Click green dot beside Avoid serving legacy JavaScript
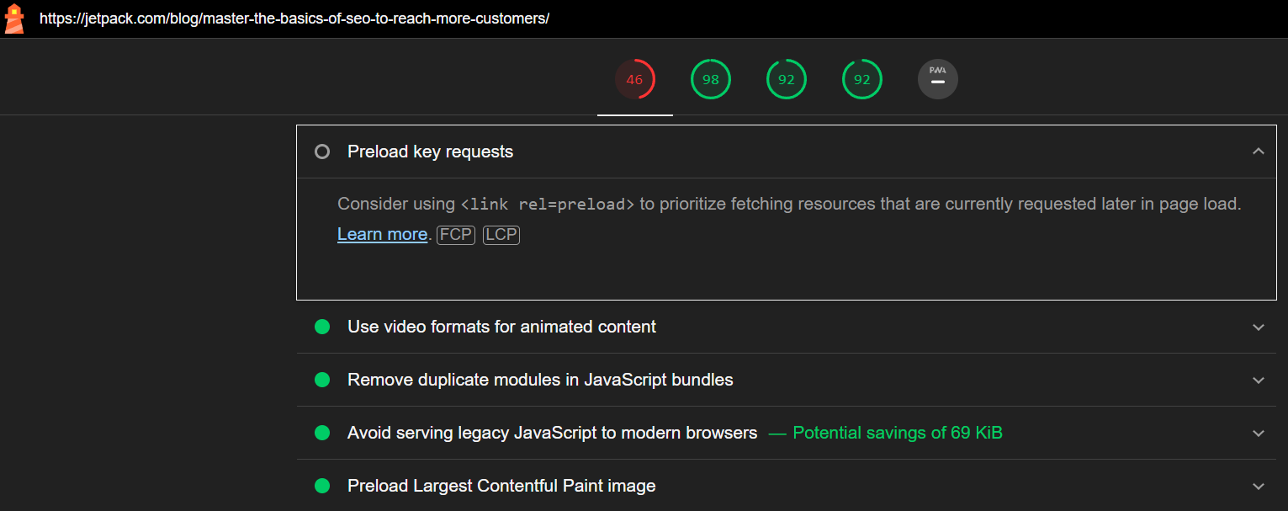Viewport: 1288px width, 511px height. pos(322,433)
